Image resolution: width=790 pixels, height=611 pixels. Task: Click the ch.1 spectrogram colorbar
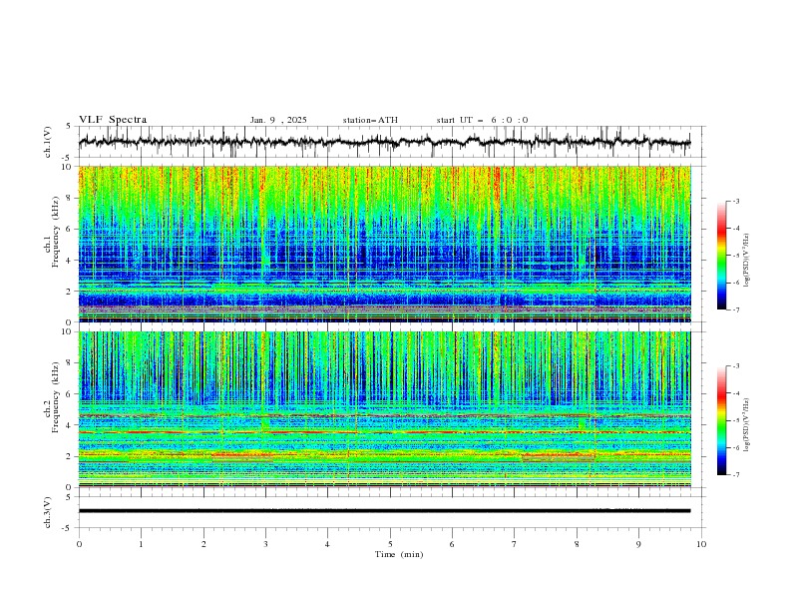tap(722, 256)
